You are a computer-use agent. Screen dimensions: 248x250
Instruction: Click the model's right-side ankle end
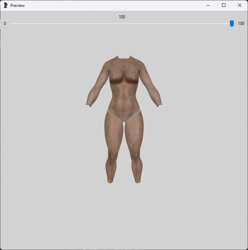coord(138,180)
